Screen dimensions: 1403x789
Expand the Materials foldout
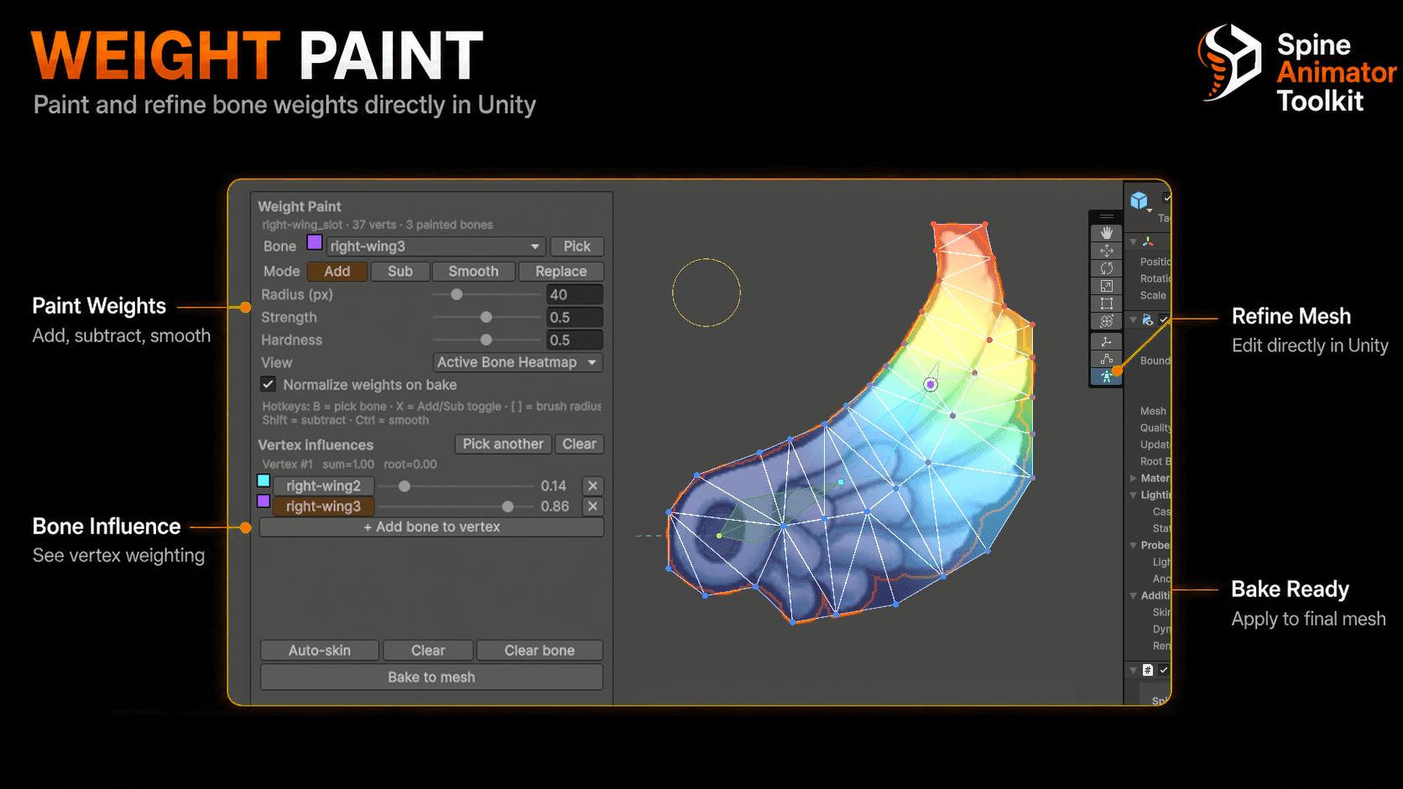point(1133,478)
